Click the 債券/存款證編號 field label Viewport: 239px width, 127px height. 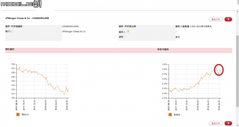point(15,26)
